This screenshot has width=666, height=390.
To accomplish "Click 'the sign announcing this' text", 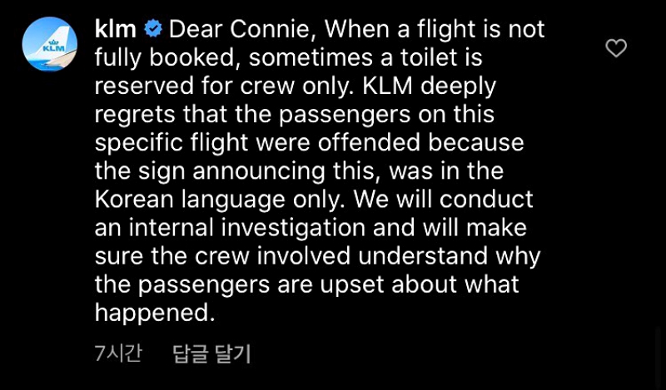I will click(239, 171).
